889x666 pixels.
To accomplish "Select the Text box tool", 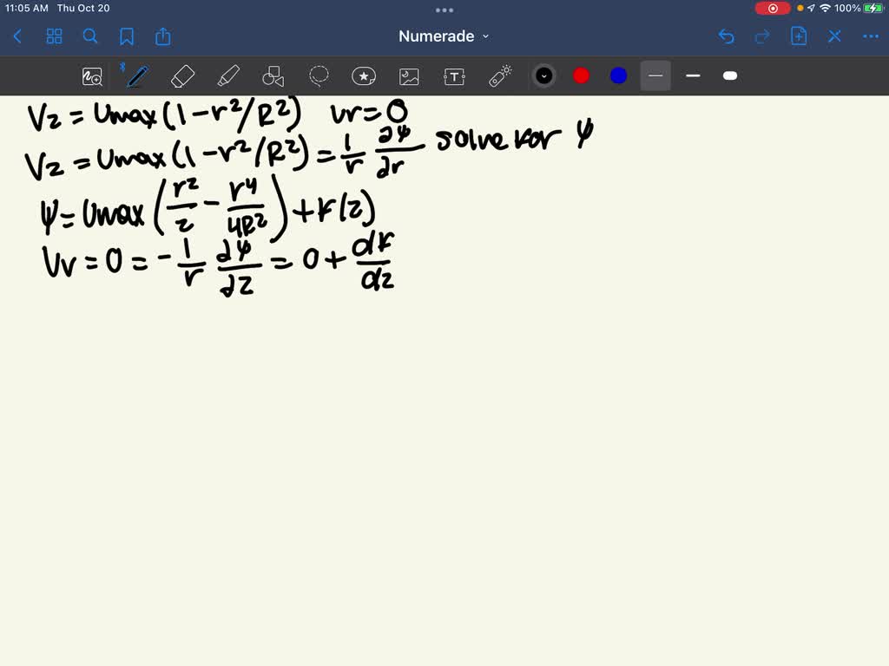I will (x=453, y=76).
